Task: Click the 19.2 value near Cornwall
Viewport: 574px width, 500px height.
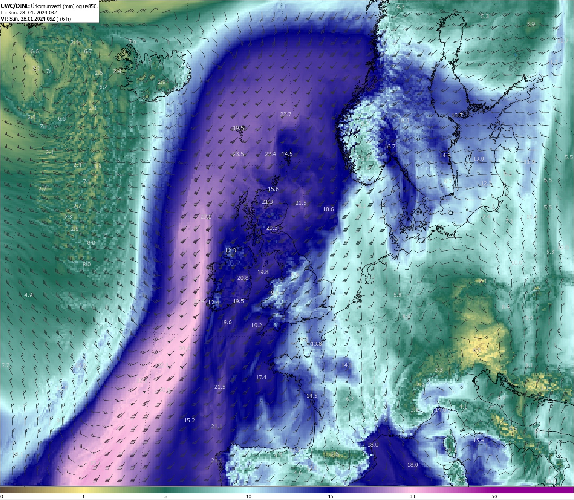Action: [x=257, y=326]
